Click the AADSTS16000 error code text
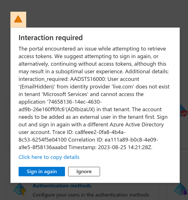This screenshot has width=188, height=200. pos(88,79)
